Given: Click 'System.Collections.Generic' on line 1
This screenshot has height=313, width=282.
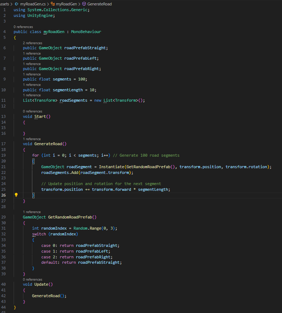Looking at the screenshot, I should coord(57,10).
